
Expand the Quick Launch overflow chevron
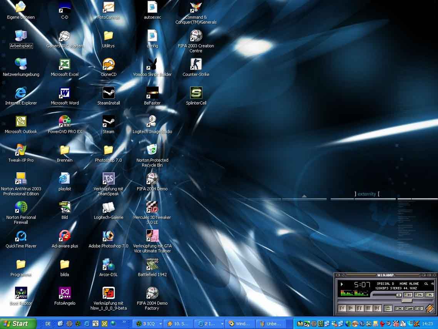point(124,322)
